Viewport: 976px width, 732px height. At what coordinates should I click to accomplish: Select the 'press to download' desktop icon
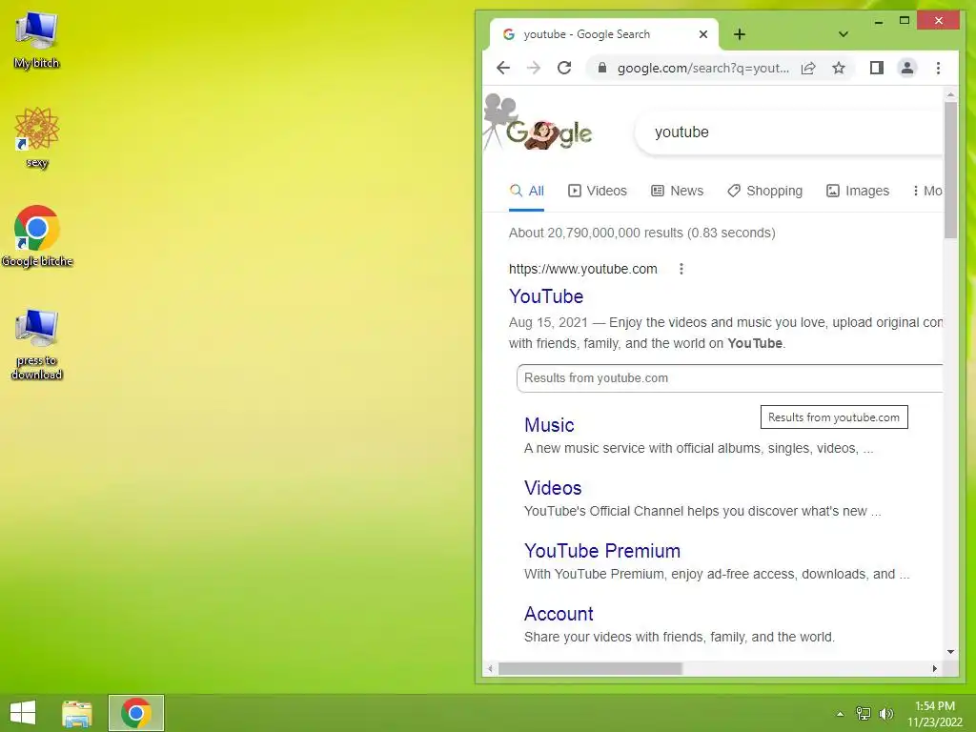pos(37,343)
